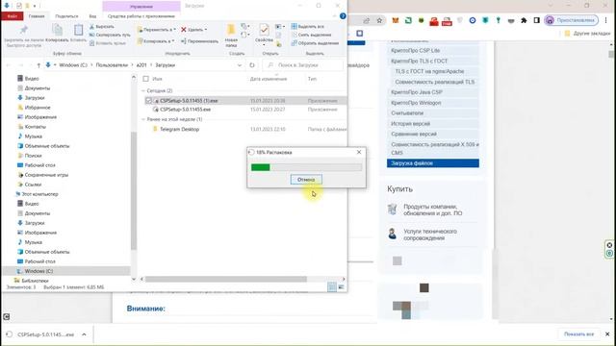The image size is (616, 346).
Task: Click Выделить все in ribbon
Action: [x=308, y=26]
